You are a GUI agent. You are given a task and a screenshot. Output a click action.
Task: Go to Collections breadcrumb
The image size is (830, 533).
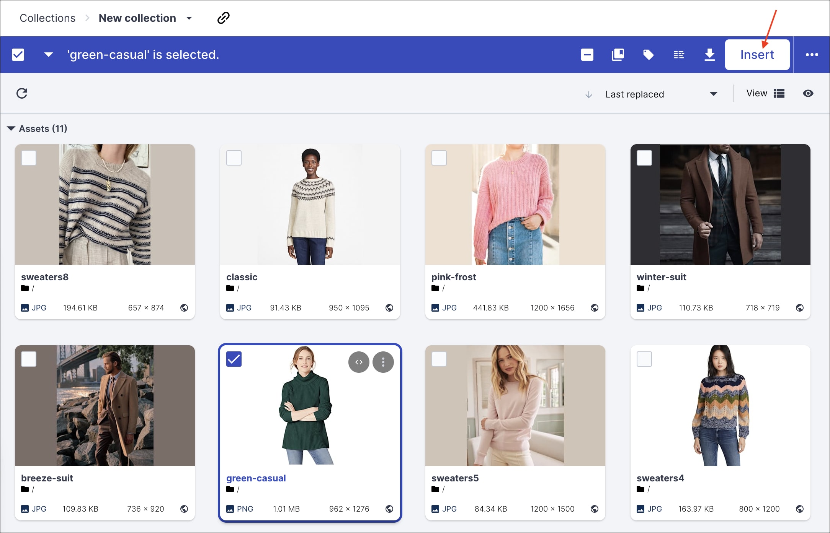click(x=47, y=18)
